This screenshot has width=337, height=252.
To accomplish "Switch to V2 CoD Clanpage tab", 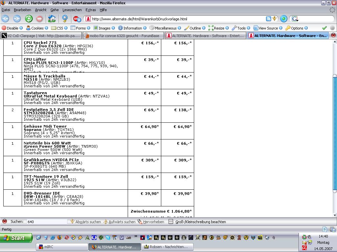I will point(41,35).
